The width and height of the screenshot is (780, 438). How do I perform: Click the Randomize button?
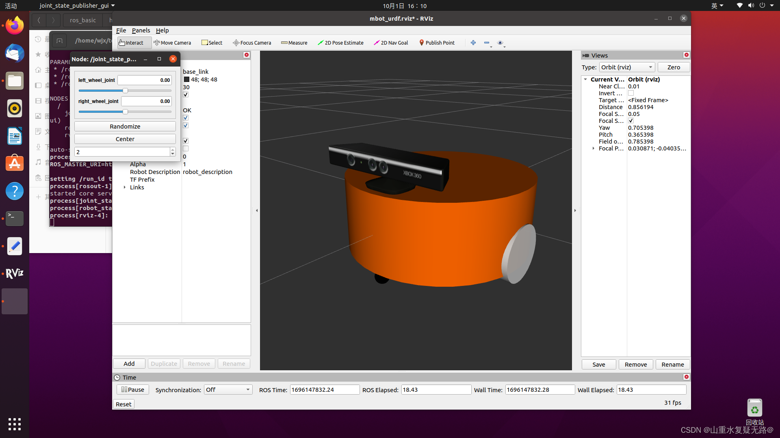125,127
